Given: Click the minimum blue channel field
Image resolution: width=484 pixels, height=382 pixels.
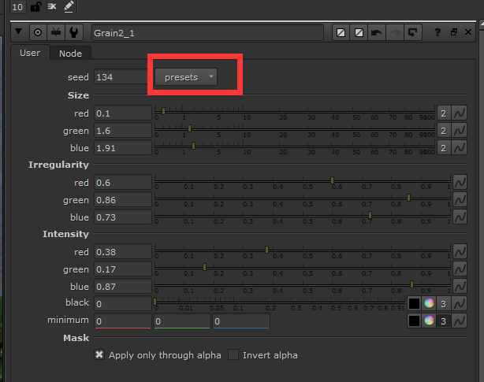Looking at the screenshot, I should point(241,321).
